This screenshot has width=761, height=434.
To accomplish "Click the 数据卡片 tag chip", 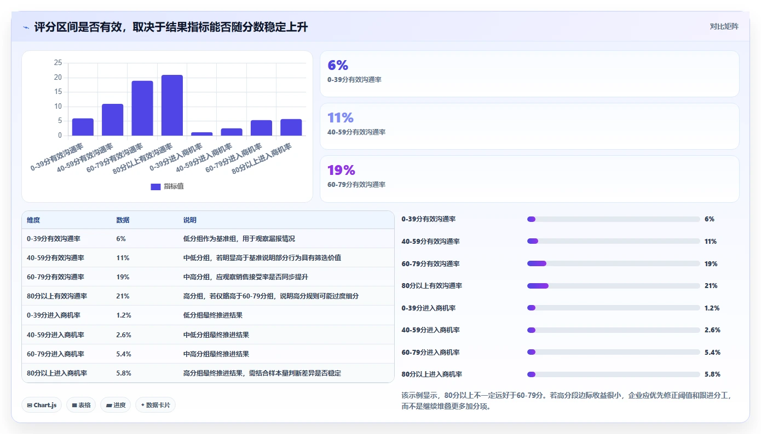I will (x=155, y=405).
